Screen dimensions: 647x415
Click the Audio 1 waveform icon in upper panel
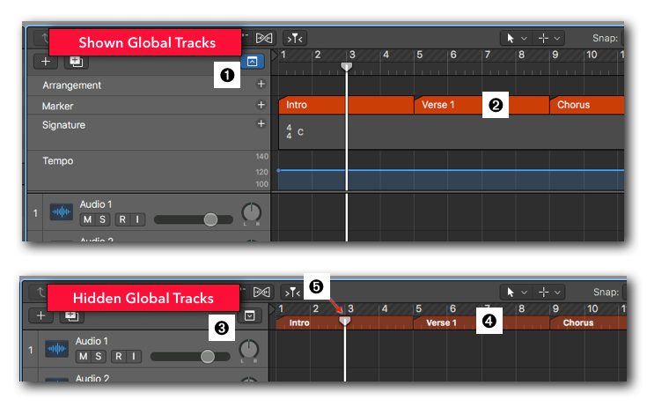62,212
